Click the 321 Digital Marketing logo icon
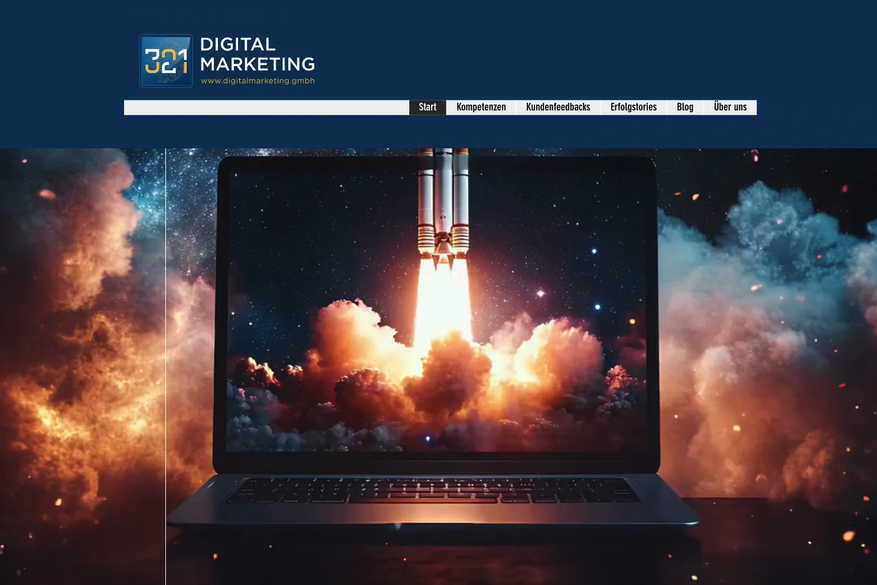 coord(166,61)
